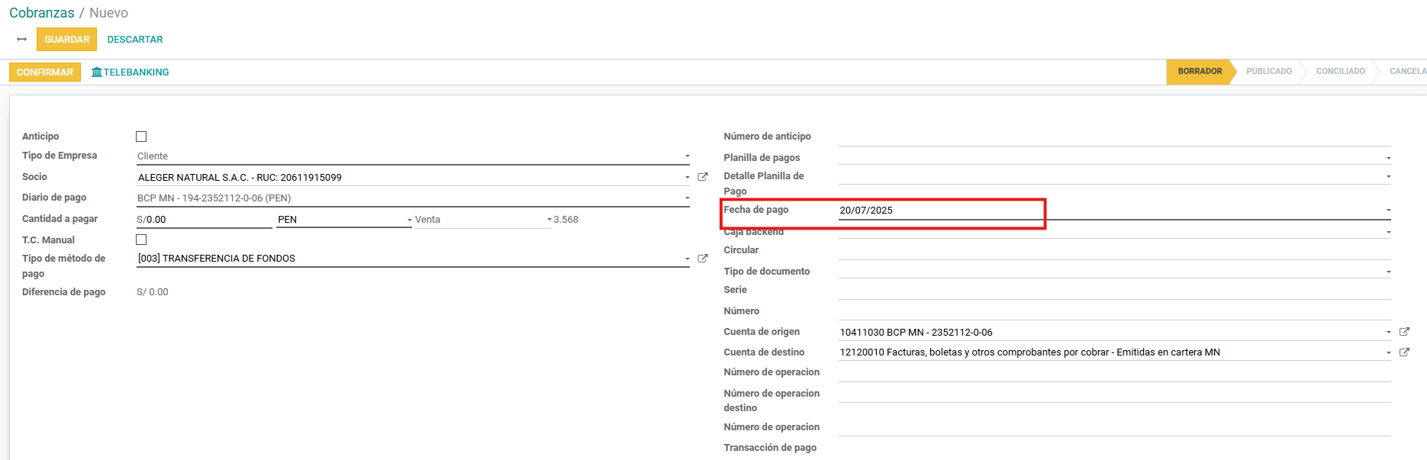
Task: Select the Conciliado status stage
Action: [1341, 72]
